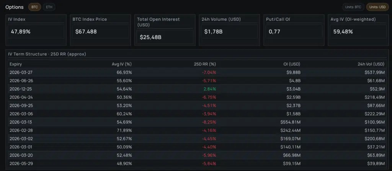Viewport: 392px width, 171px height.
Task: Select the BTC asset toggle
Action: (x=34, y=7)
